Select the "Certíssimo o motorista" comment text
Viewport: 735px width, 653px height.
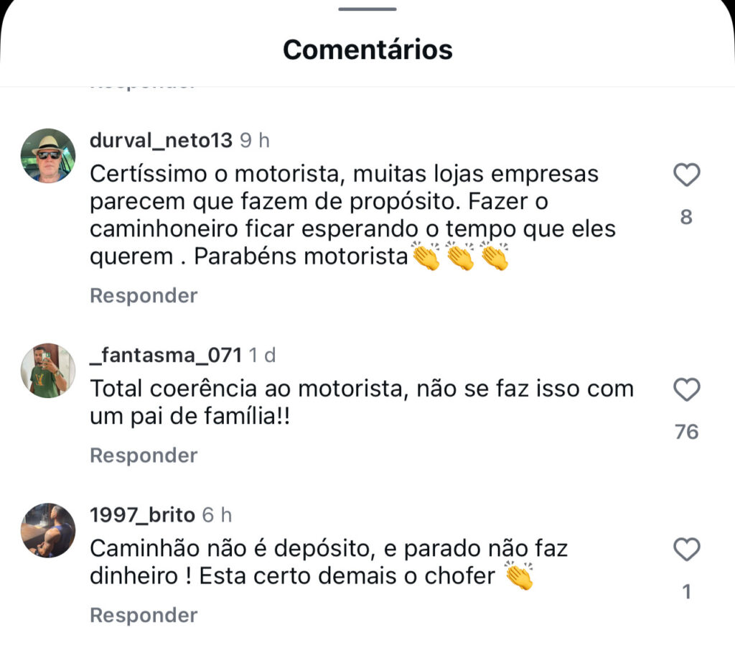click(345, 216)
